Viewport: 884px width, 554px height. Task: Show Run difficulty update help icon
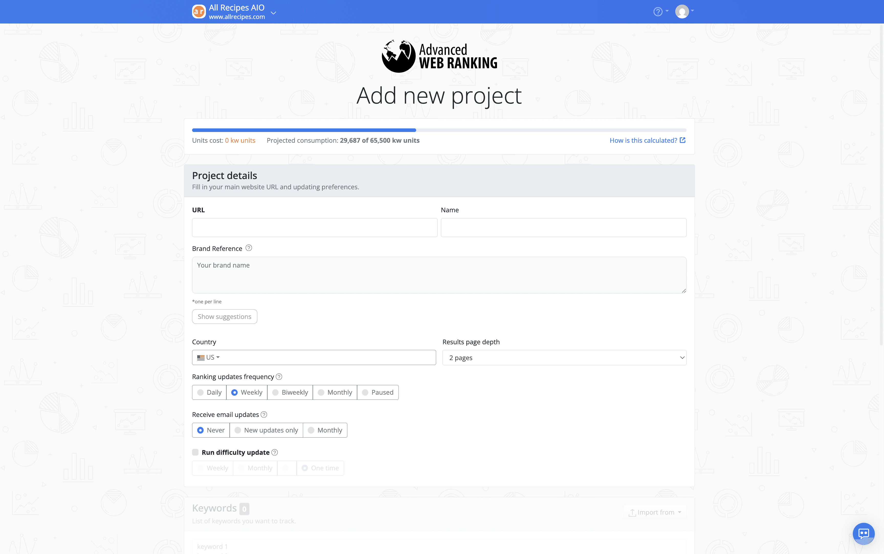click(x=275, y=452)
